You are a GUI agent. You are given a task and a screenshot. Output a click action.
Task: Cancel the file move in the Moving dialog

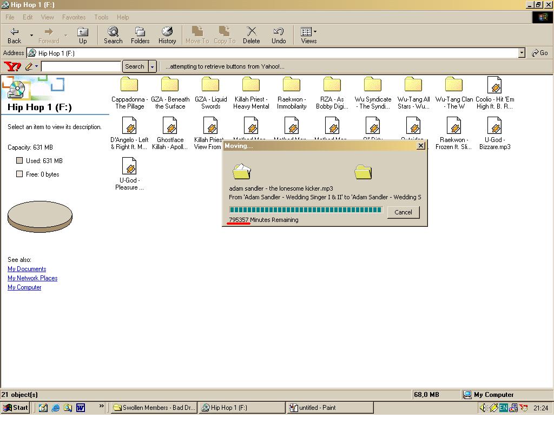(x=403, y=212)
